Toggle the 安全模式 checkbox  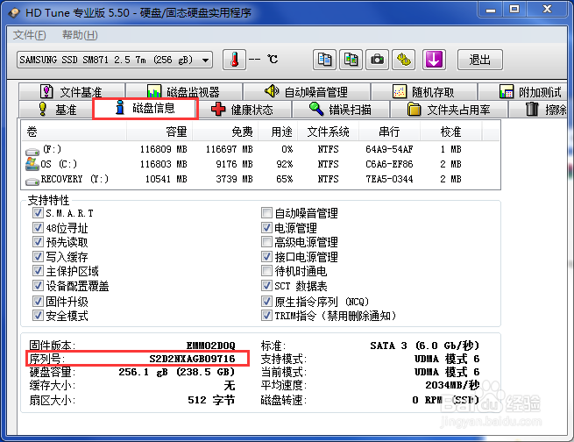coord(38,316)
